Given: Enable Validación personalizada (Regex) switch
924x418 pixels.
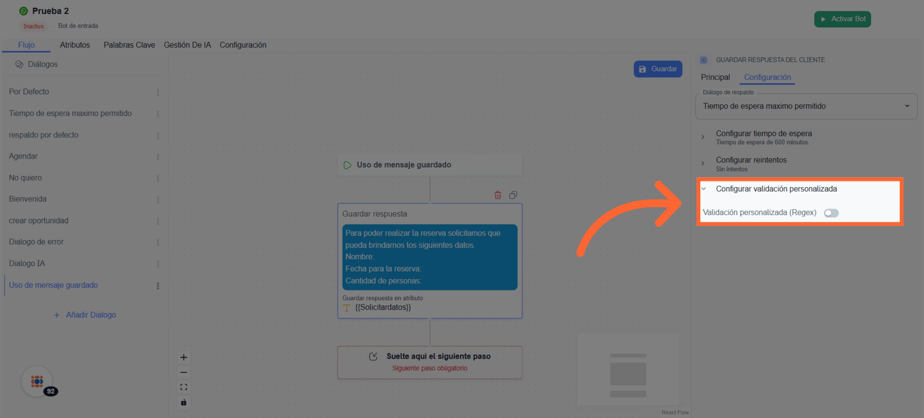Looking at the screenshot, I should (x=831, y=213).
